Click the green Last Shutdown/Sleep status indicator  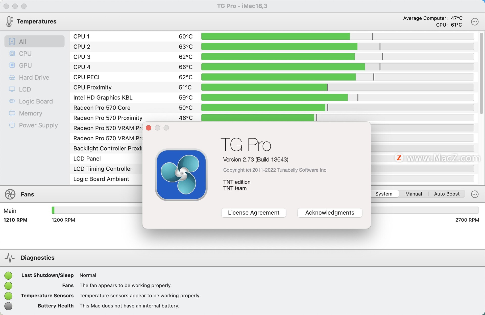(x=8, y=275)
